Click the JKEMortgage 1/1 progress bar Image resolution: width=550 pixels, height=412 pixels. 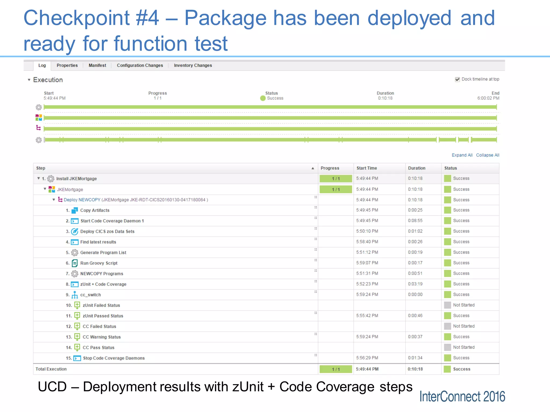point(336,189)
